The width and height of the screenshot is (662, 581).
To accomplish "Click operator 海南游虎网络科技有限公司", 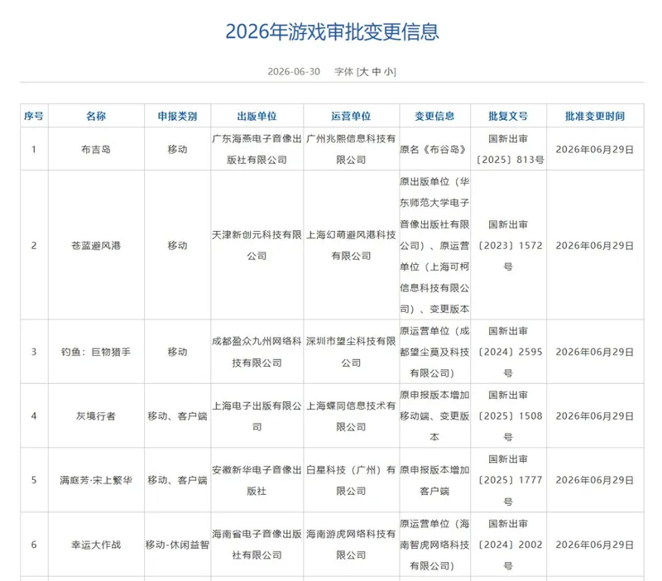I will click(x=351, y=545).
